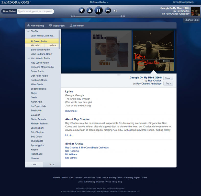This screenshot has width=201, height=196.
Task: Click the Sam Cooke album cover
Action: click(x=111, y=51)
